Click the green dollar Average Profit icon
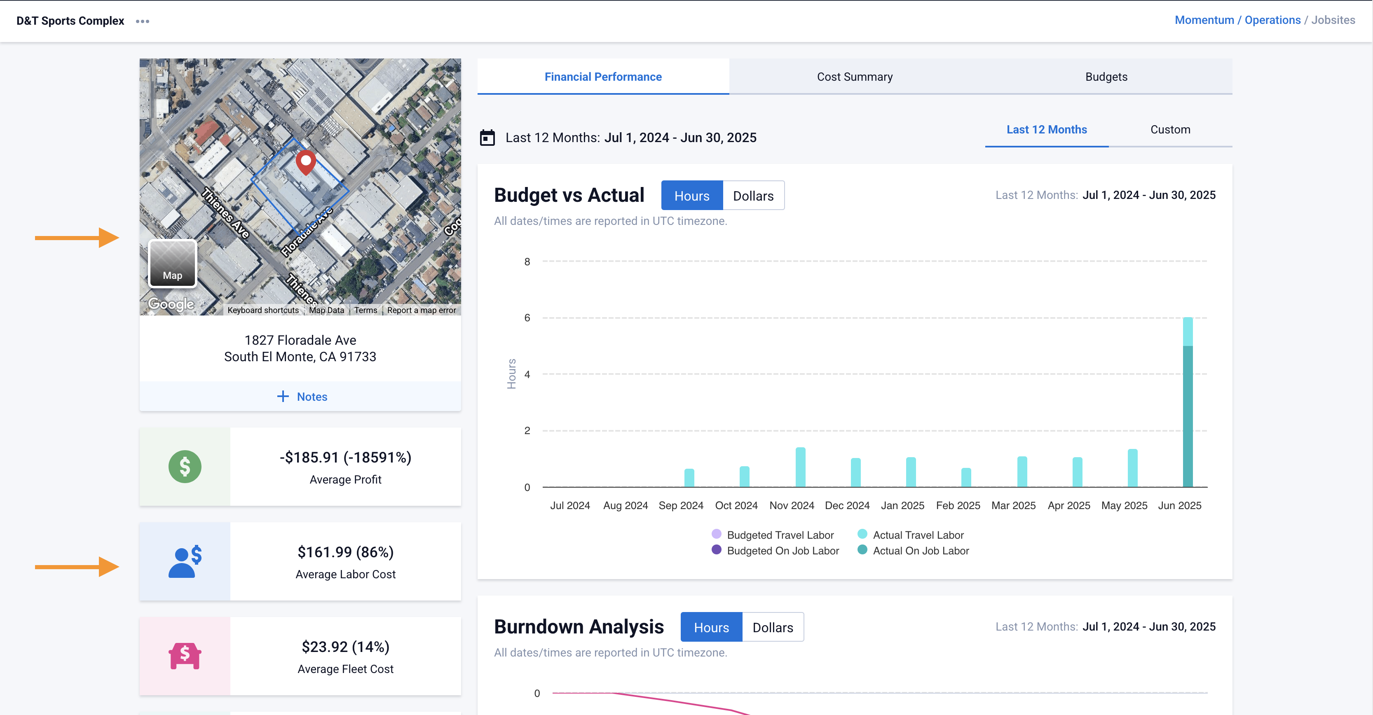 [x=185, y=467]
